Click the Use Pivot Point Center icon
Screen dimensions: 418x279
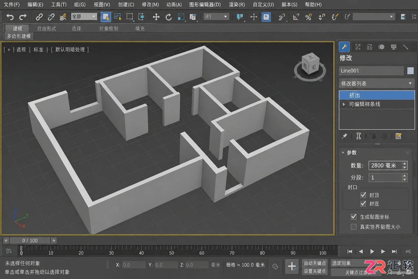(x=240, y=17)
